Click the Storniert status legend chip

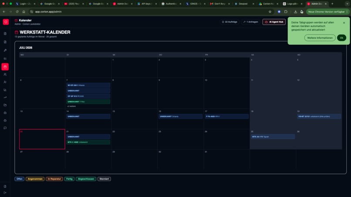point(104,179)
